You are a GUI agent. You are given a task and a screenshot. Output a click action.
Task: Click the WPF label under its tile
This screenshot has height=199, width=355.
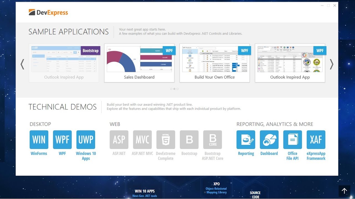(x=62, y=153)
